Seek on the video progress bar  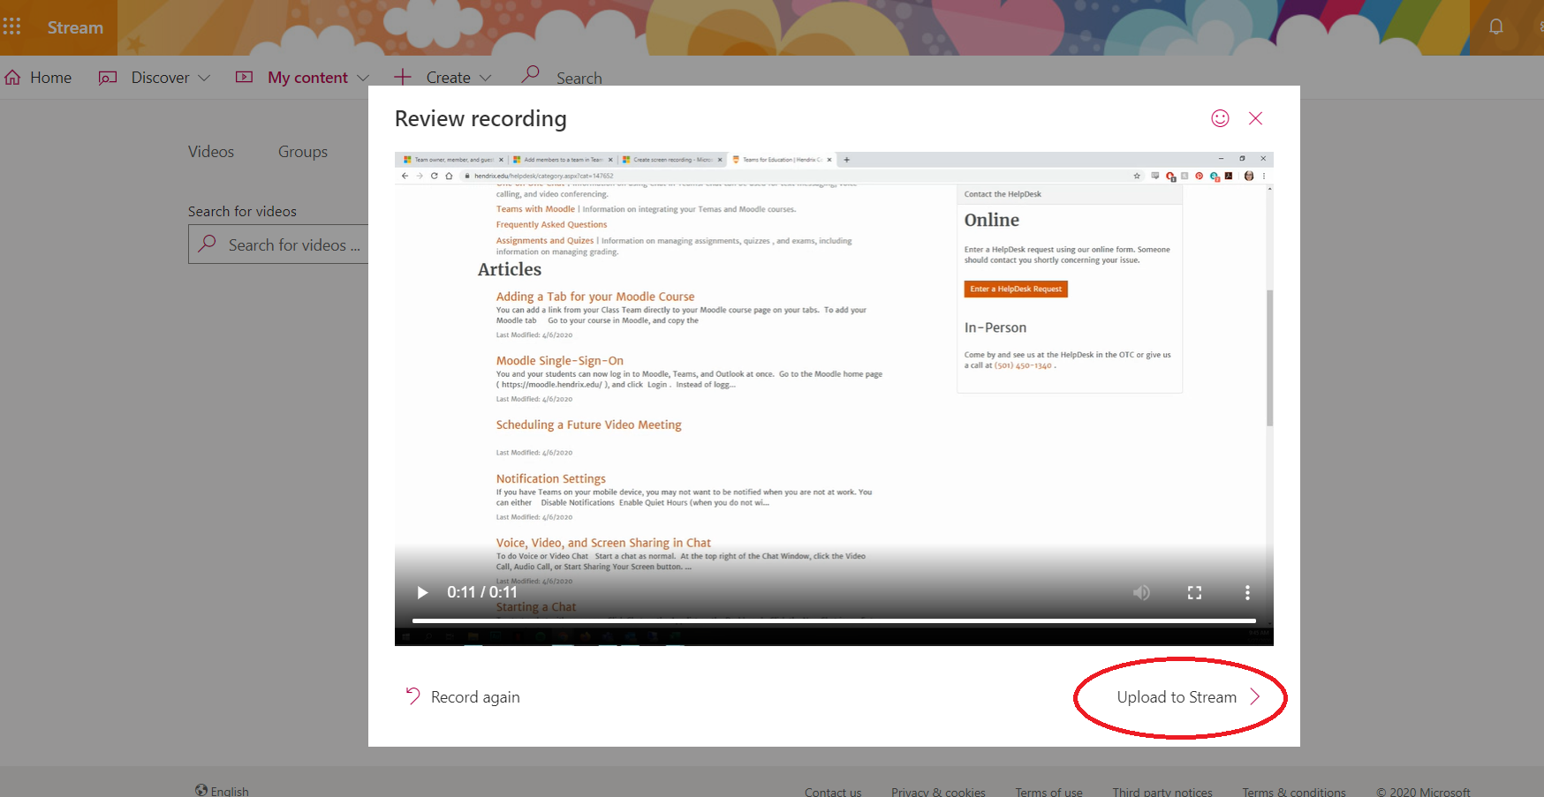pos(834,621)
